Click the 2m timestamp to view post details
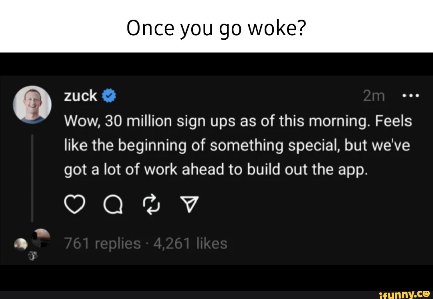Image resolution: width=433 pixels, height=299 pixels. click(374, 95)
